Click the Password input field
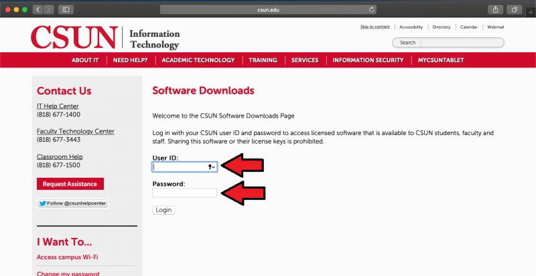The height and width of the screenshot is (276, 536). pos(184,193)
